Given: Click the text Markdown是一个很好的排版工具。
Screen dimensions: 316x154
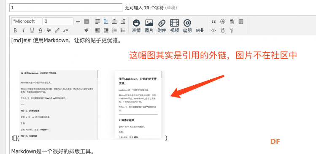Looking at the screenshot, I should coord(53,151).
